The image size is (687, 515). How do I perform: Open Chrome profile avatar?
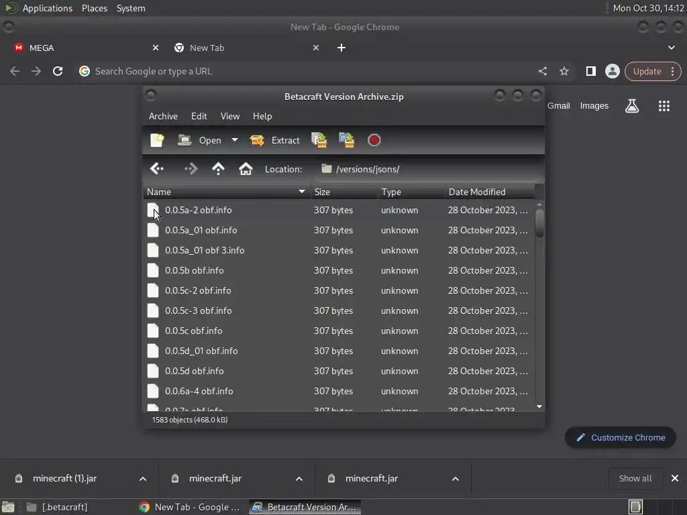coord(612,71)
